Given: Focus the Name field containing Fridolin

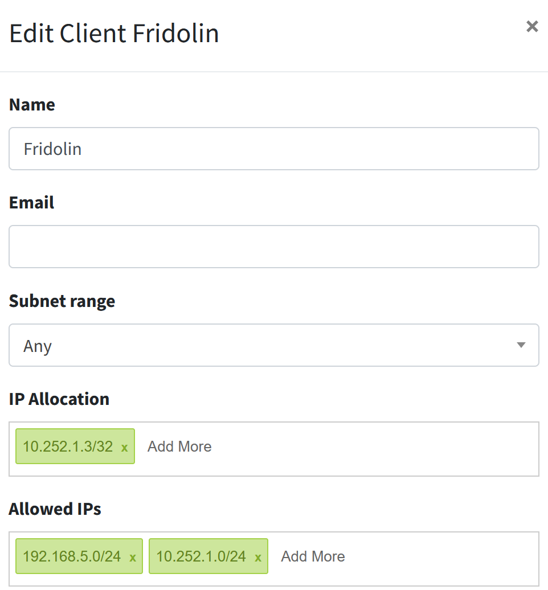Looking at the screenshot, I should [274, 149].
